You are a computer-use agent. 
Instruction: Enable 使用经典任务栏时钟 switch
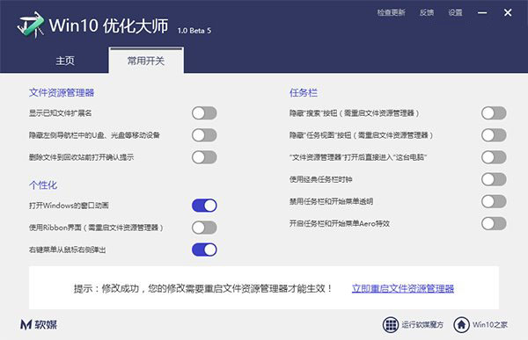(494, 179)
